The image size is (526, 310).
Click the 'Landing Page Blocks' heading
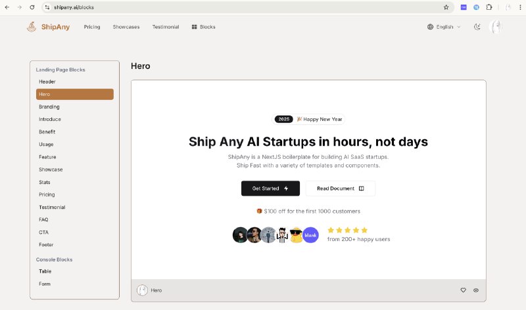[60, 70]
